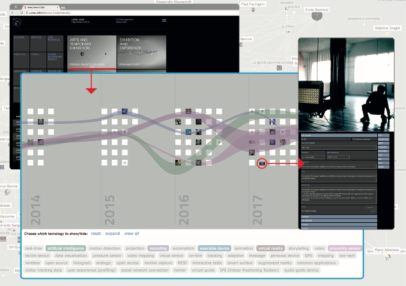Click the reset link for technologies
The image size is (406, 286).
(x=95, y=233)
